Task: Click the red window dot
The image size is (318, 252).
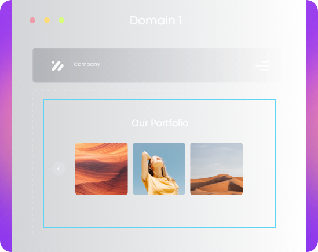Action: coord(32,20)
